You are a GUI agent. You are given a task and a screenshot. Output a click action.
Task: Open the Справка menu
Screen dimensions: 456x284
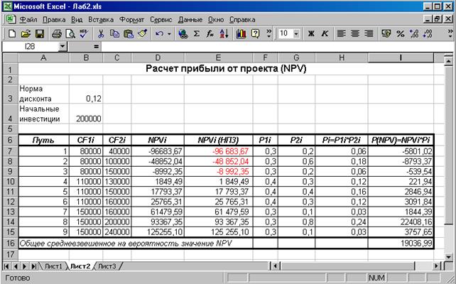click(x=242, y=20)
